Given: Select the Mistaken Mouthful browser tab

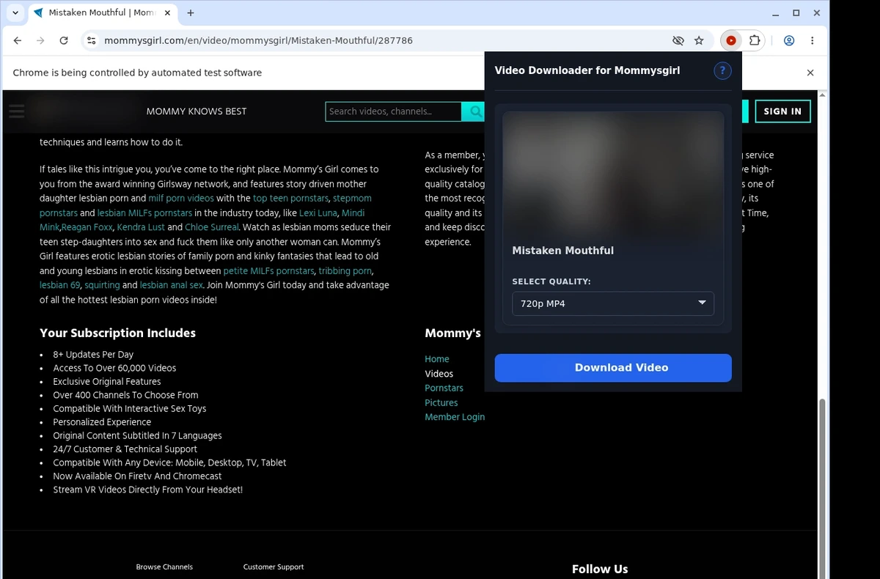Looking at the screenshot, I should [x=102, y=12].
